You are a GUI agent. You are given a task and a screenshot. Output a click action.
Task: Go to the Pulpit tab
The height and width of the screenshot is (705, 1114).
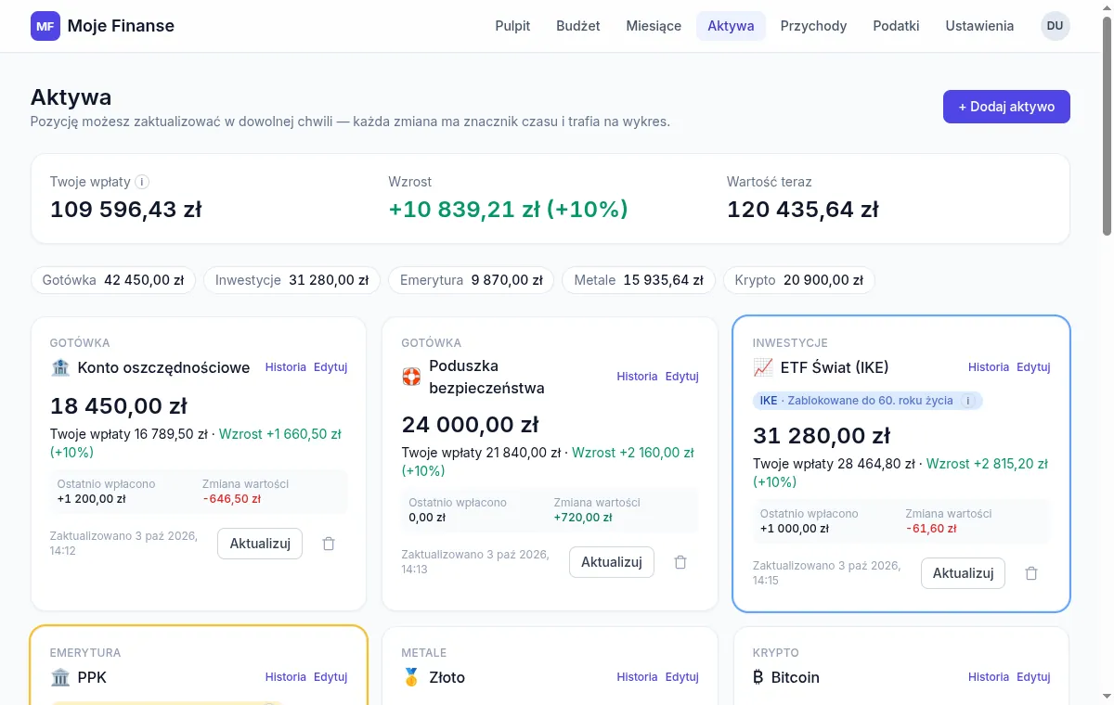click(x=512, y=26)
